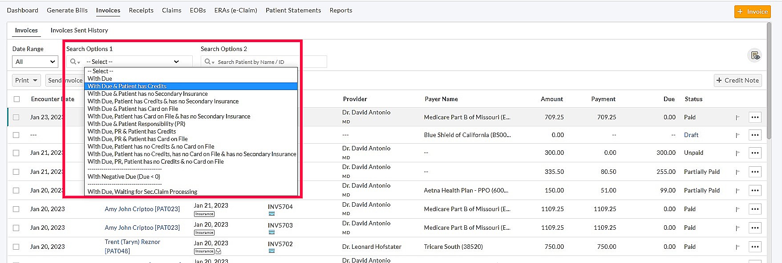Choose 'With Negative Due (Due < 0)' option
Screen dimensions: 782x263
pyautogui.click(x=191, y=177)
